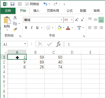
Task: Apply cell borders with the border icon
Action: 48,28
